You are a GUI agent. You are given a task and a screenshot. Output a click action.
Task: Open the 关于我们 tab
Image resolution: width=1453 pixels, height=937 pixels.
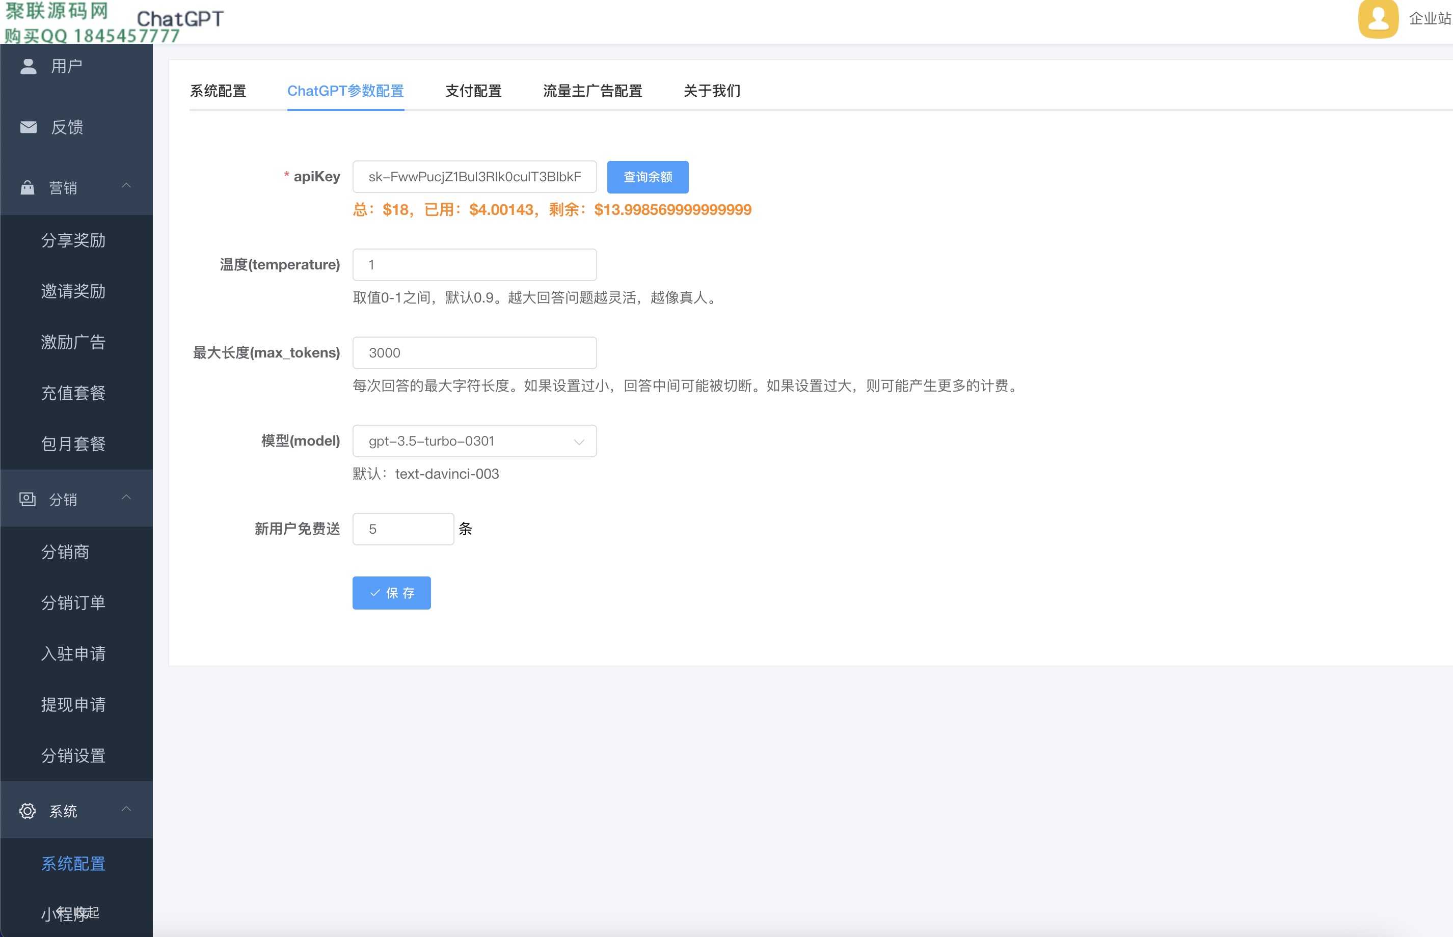[x=712, y=91]
